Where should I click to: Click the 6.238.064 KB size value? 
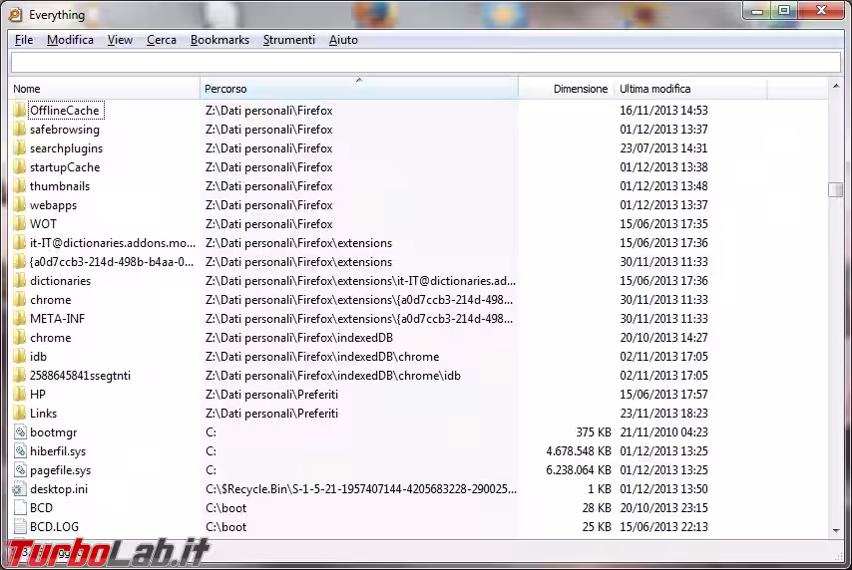[579, 470]
